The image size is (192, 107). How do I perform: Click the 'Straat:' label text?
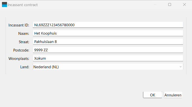tap(24, 42)
